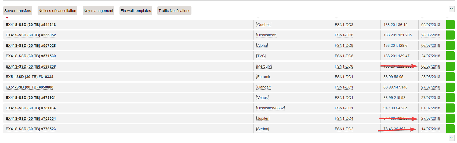Sort by server name using its column arrow

[x=258, y=18]
